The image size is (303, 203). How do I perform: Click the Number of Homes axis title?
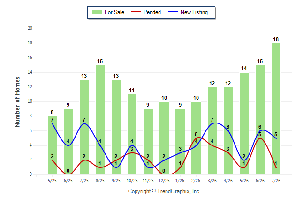pyautogui.click(x=17, y=102)
